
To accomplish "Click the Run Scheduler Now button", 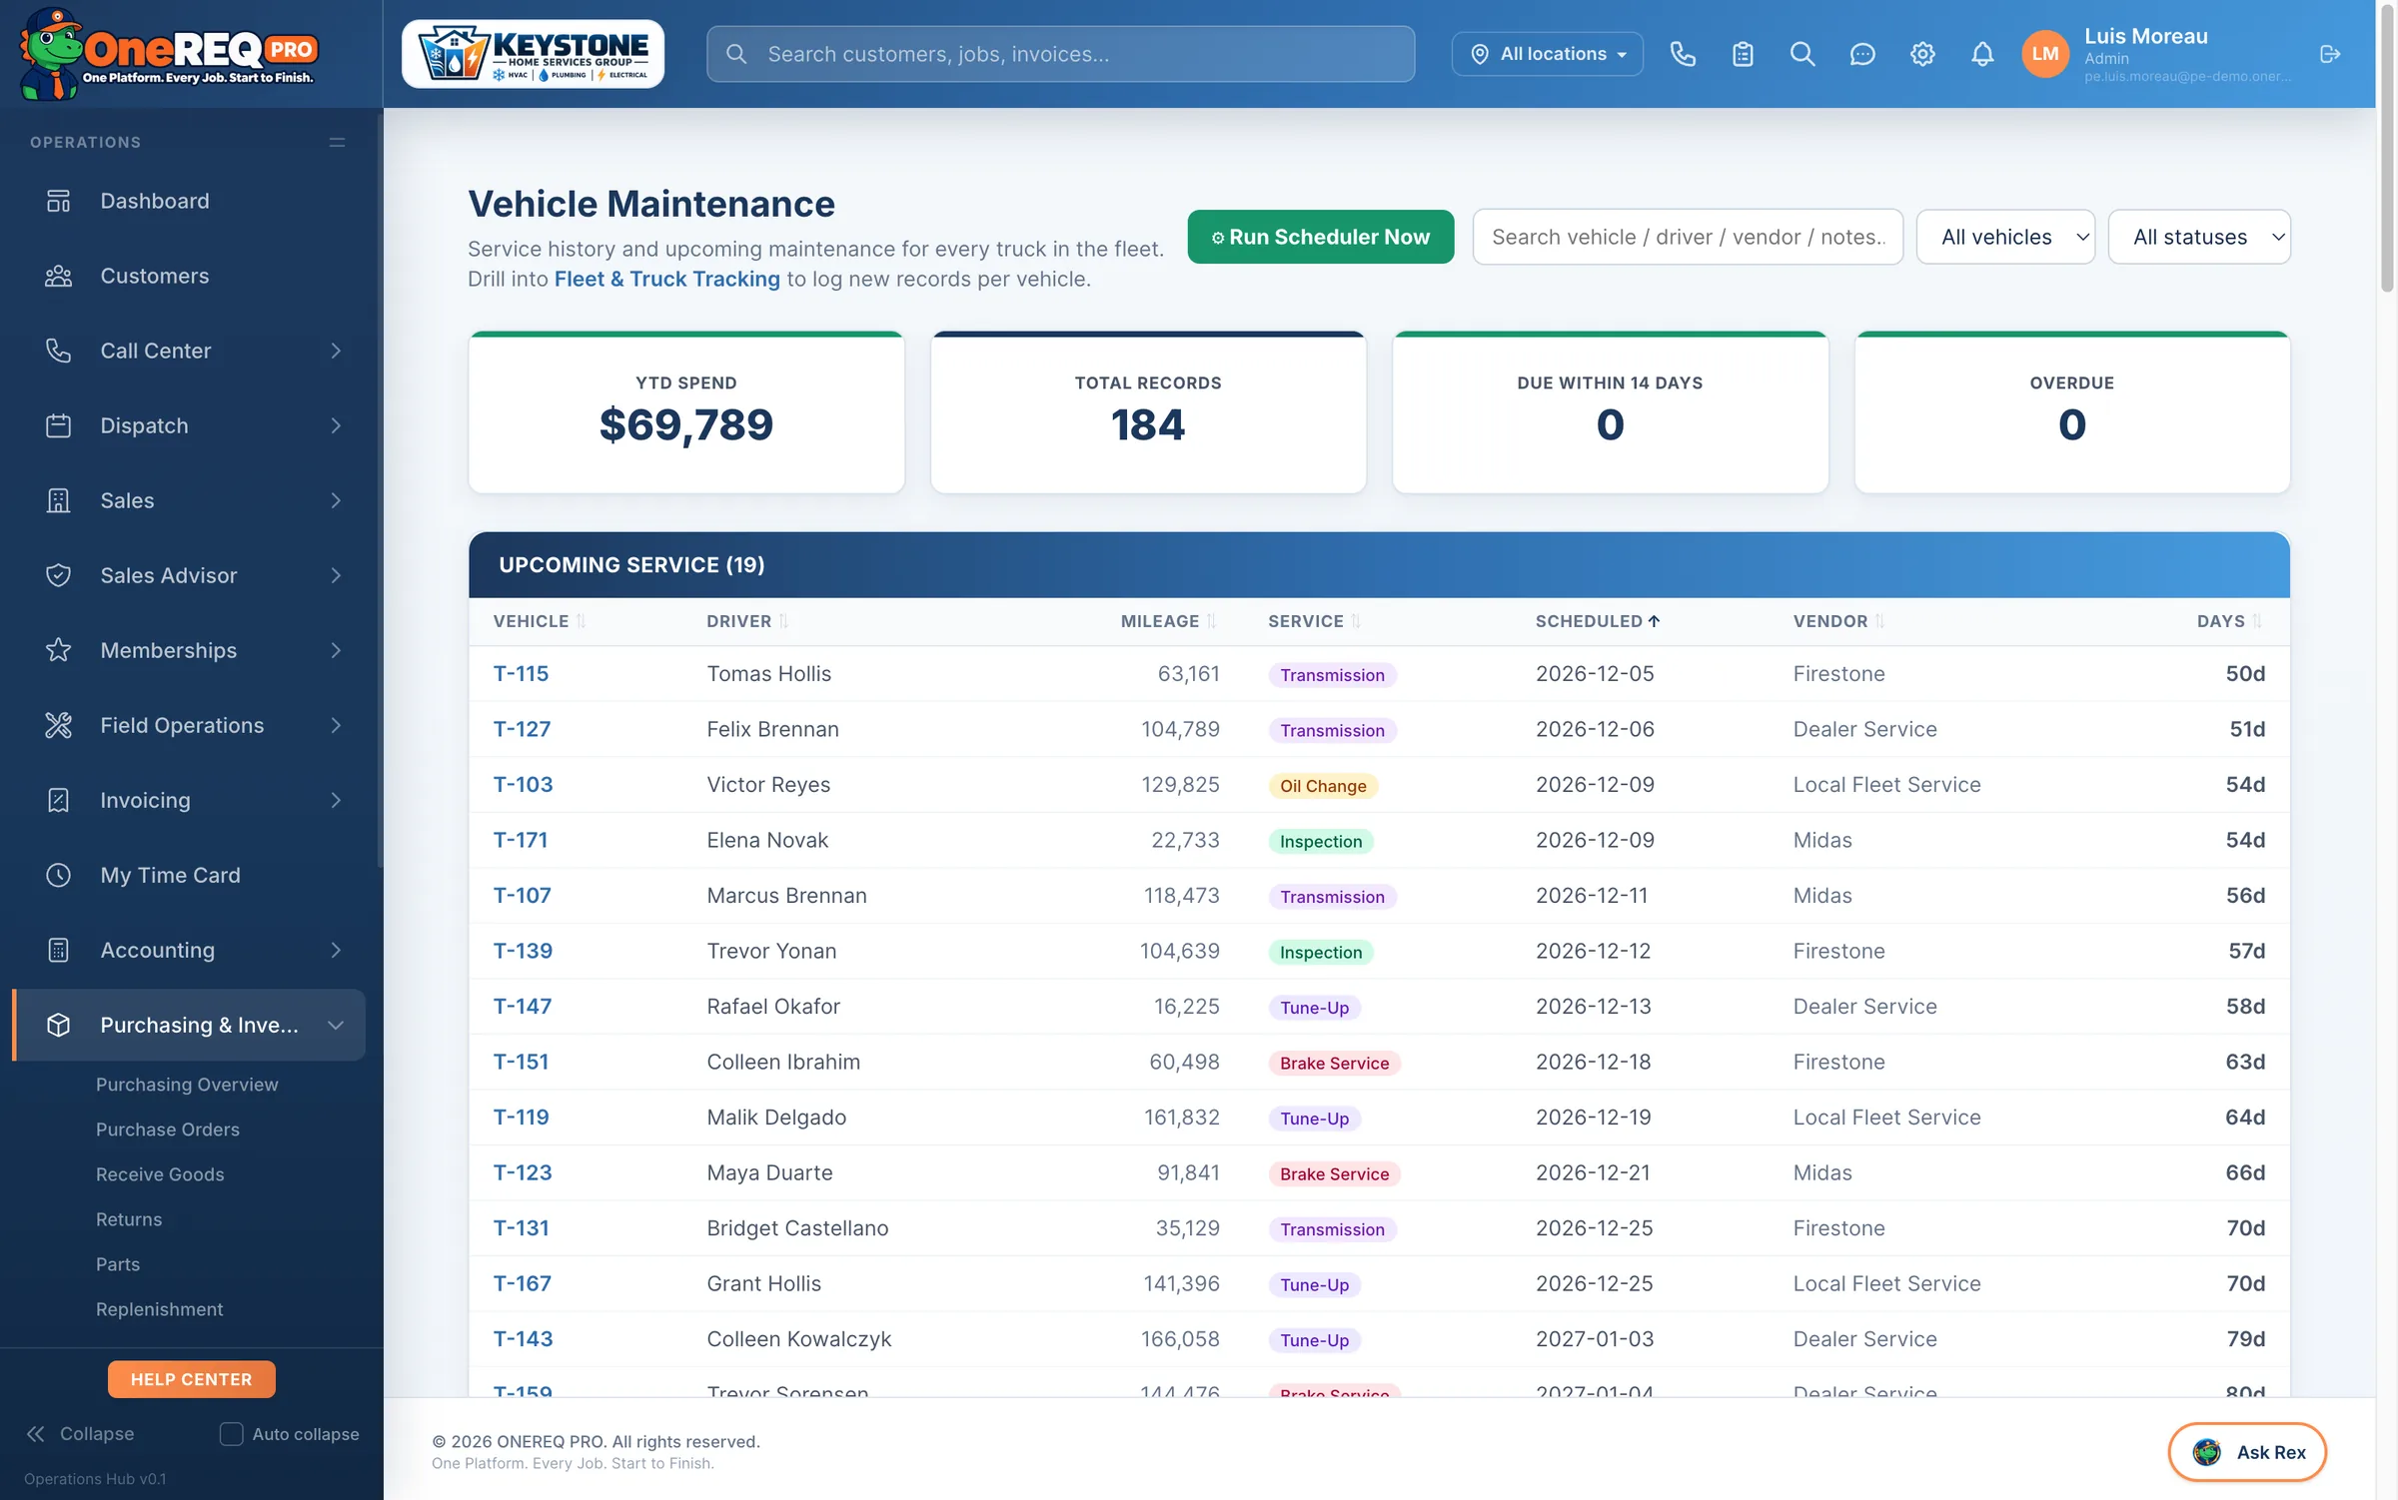I will tap(1320, 237).
